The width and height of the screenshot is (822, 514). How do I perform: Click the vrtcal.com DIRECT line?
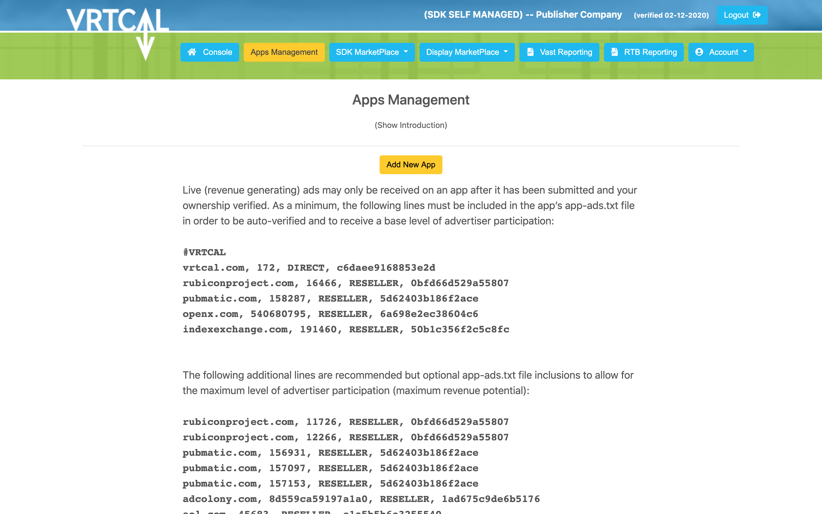309,268
